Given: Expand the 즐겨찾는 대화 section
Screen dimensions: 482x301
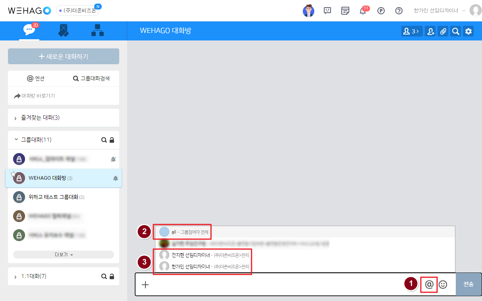Looking at the screenshot, I should pyautogui.click(x=15, y=118).
